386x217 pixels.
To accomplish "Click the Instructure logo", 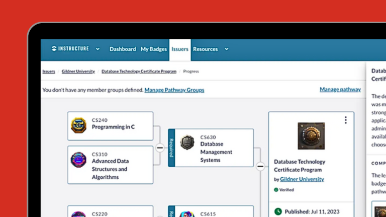I will click(x=70, y=48).
